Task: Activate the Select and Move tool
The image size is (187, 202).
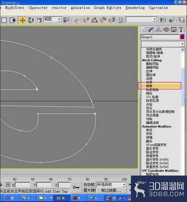Action: click(x=22, y=20)
